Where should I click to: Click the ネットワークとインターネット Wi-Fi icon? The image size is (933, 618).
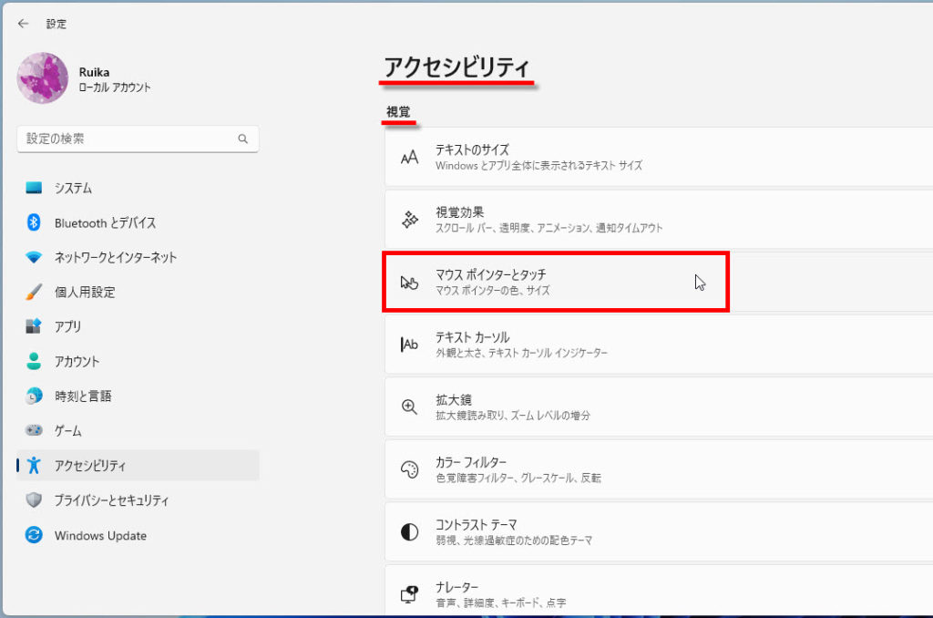point(34,257)
